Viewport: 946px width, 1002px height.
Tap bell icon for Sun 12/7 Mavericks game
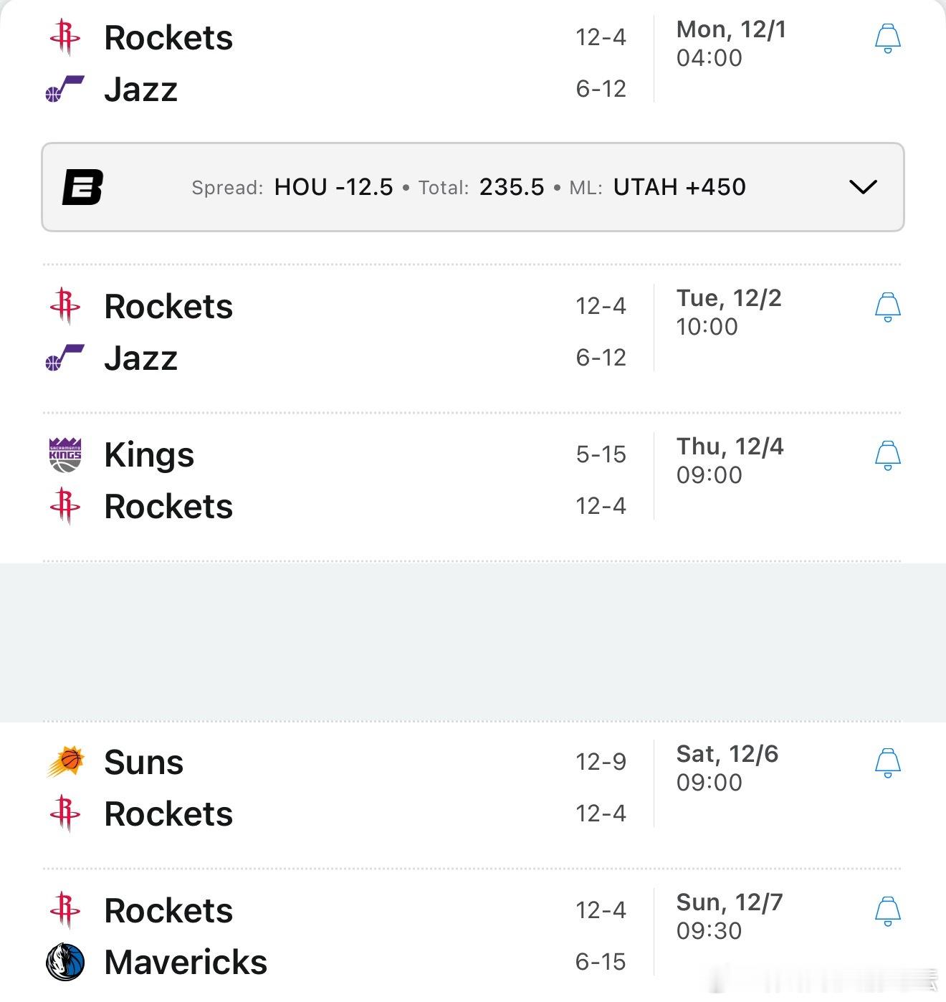tap(887, 911)
